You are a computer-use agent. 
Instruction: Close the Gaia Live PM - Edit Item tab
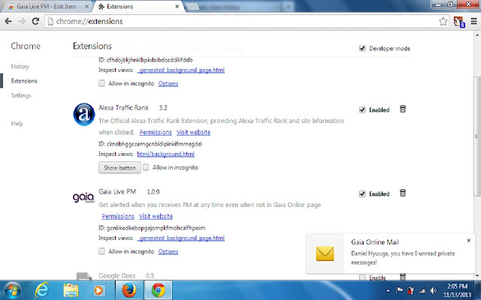[87, 7]
